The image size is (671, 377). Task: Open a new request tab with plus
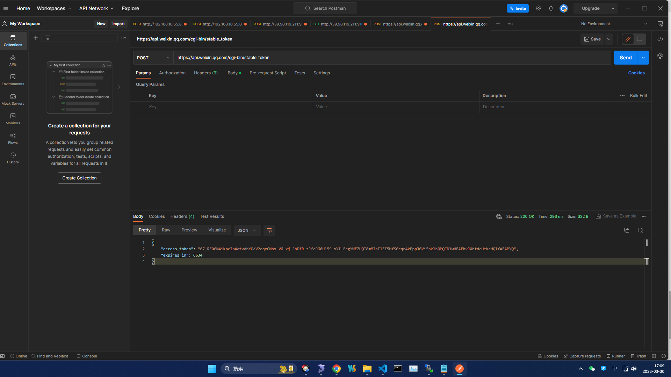pos(498,24)
